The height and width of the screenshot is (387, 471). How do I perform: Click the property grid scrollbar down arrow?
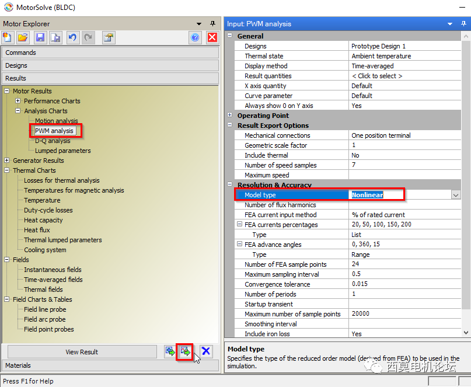coord(466,333)
